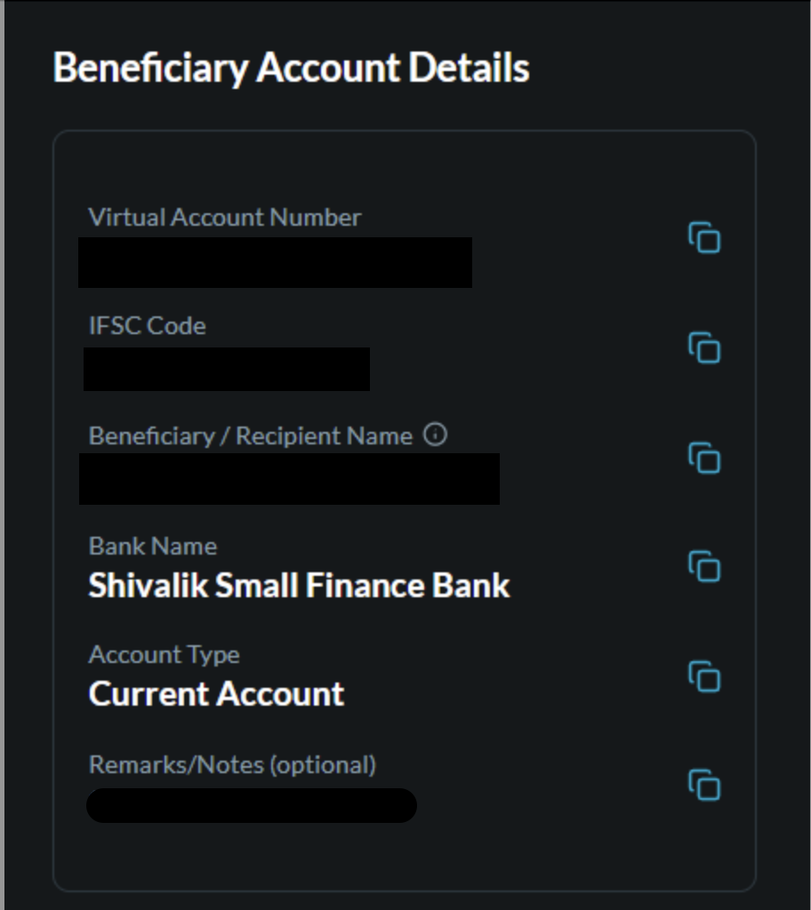Image resolution: width=811 pixels, height=910 pixels.
Task: Click the hidden beneficiary name value
Action: [289, 478]
